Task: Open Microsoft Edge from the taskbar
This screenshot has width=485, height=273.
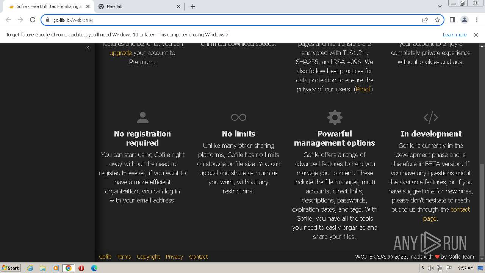Action: (x=94, y=268)
